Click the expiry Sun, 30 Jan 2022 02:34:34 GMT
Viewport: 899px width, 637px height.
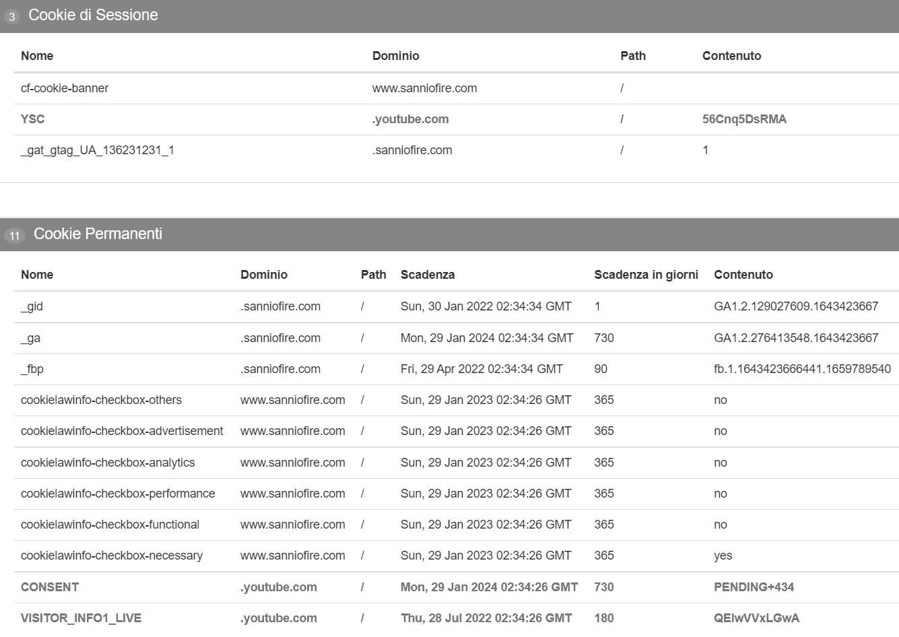click(x=486, y=306)
